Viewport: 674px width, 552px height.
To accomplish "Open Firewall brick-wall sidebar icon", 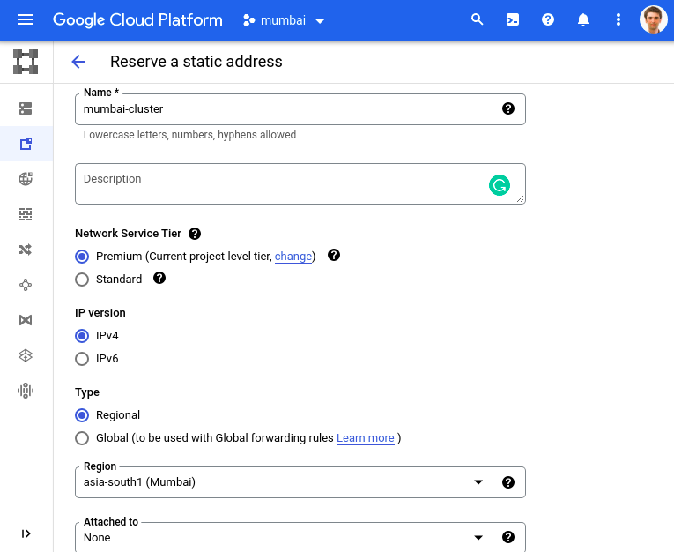I will [x=26, y=214].
